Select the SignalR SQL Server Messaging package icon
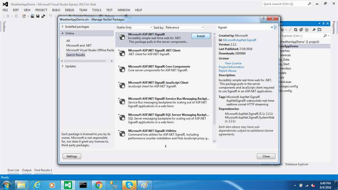 pyautogui.click(x=122, y=117)
